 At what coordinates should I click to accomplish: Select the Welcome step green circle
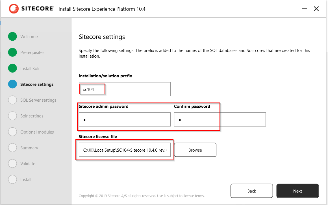click(12, 36)
